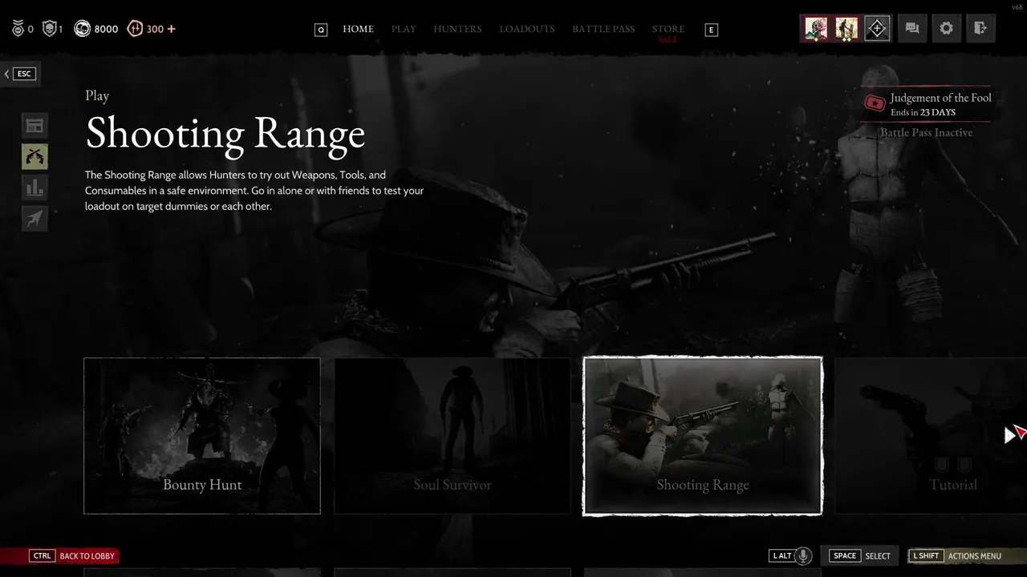Open the statistics bar chart icon
The image size is (1027, 577).
pos(35,188)
